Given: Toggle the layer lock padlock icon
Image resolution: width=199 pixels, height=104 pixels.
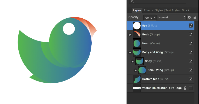Looking at the screenshot, I should pos(195,17).
